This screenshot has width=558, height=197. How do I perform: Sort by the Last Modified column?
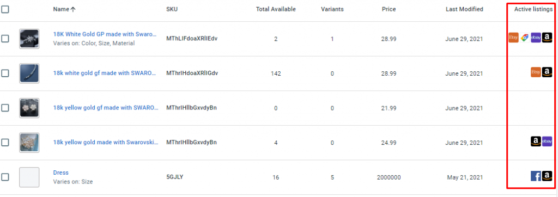click(464, 9)
